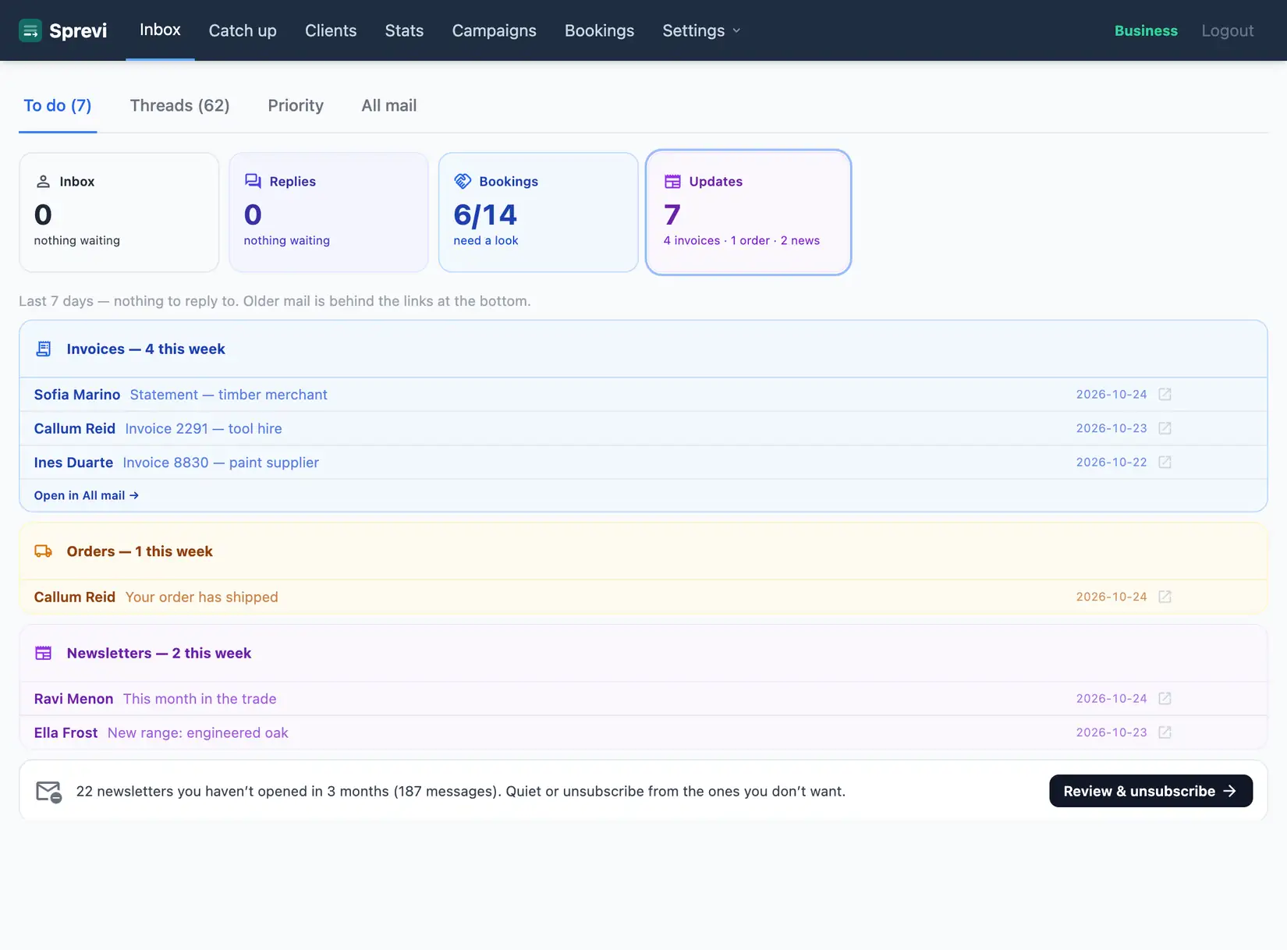Click the Orders section truck icon
Viewport: 1287px width, 950px height.
44,551
